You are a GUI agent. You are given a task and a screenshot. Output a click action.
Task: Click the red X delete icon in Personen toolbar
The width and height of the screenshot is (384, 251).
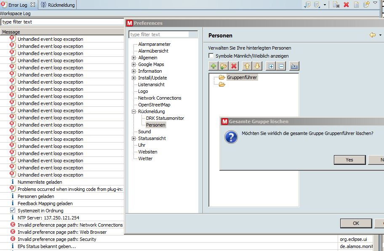(x=234, y=66)
